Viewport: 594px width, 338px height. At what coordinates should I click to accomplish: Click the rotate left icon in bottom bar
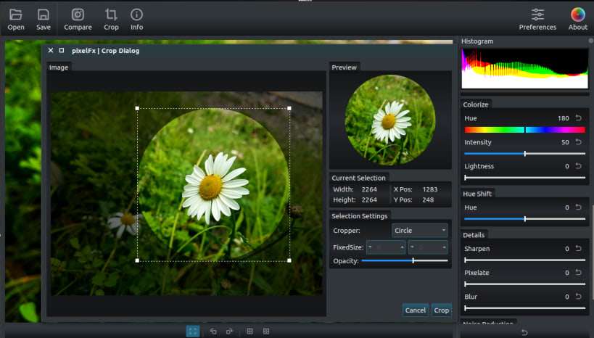click(213, 331)
